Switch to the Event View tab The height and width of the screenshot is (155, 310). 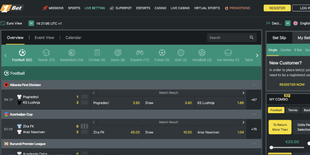coord(45,38)
